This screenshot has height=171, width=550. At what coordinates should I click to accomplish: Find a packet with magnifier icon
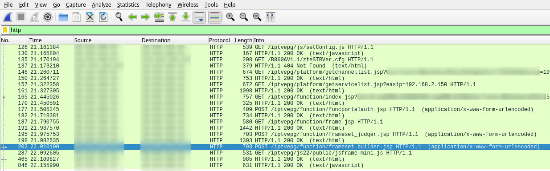119,17
